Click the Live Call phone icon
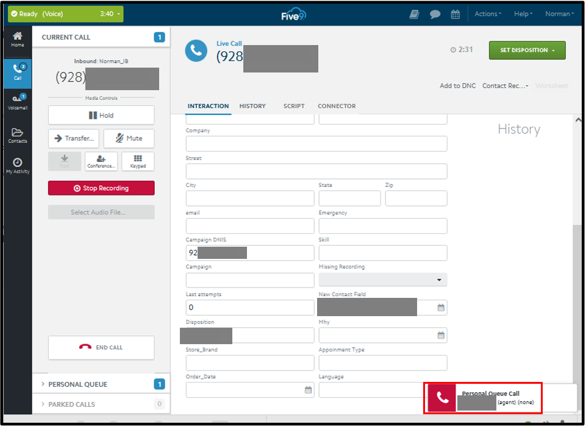Image resolution: width=586 pixels, height=427 pixels. (196, 51)
